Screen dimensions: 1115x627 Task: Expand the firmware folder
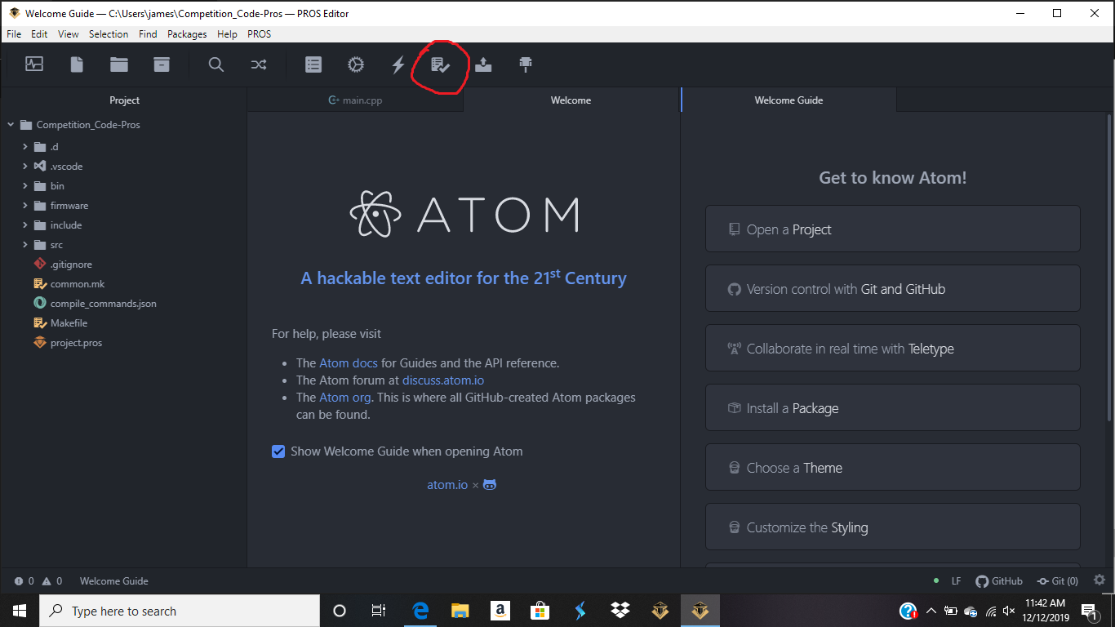(25, 206)
